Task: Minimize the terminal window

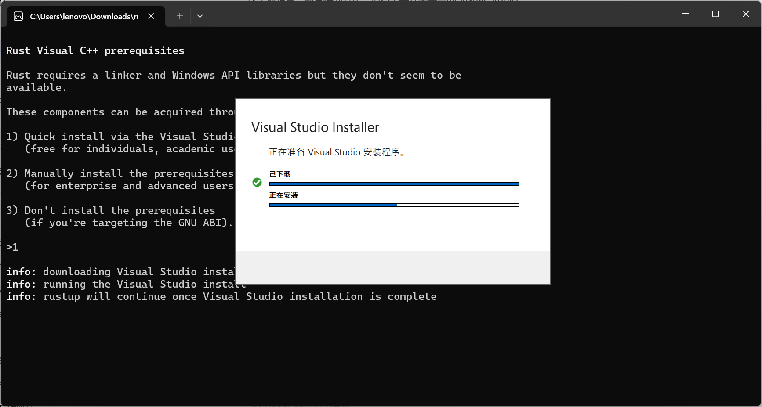Action: pyautogui.click(x=685, y=14)
